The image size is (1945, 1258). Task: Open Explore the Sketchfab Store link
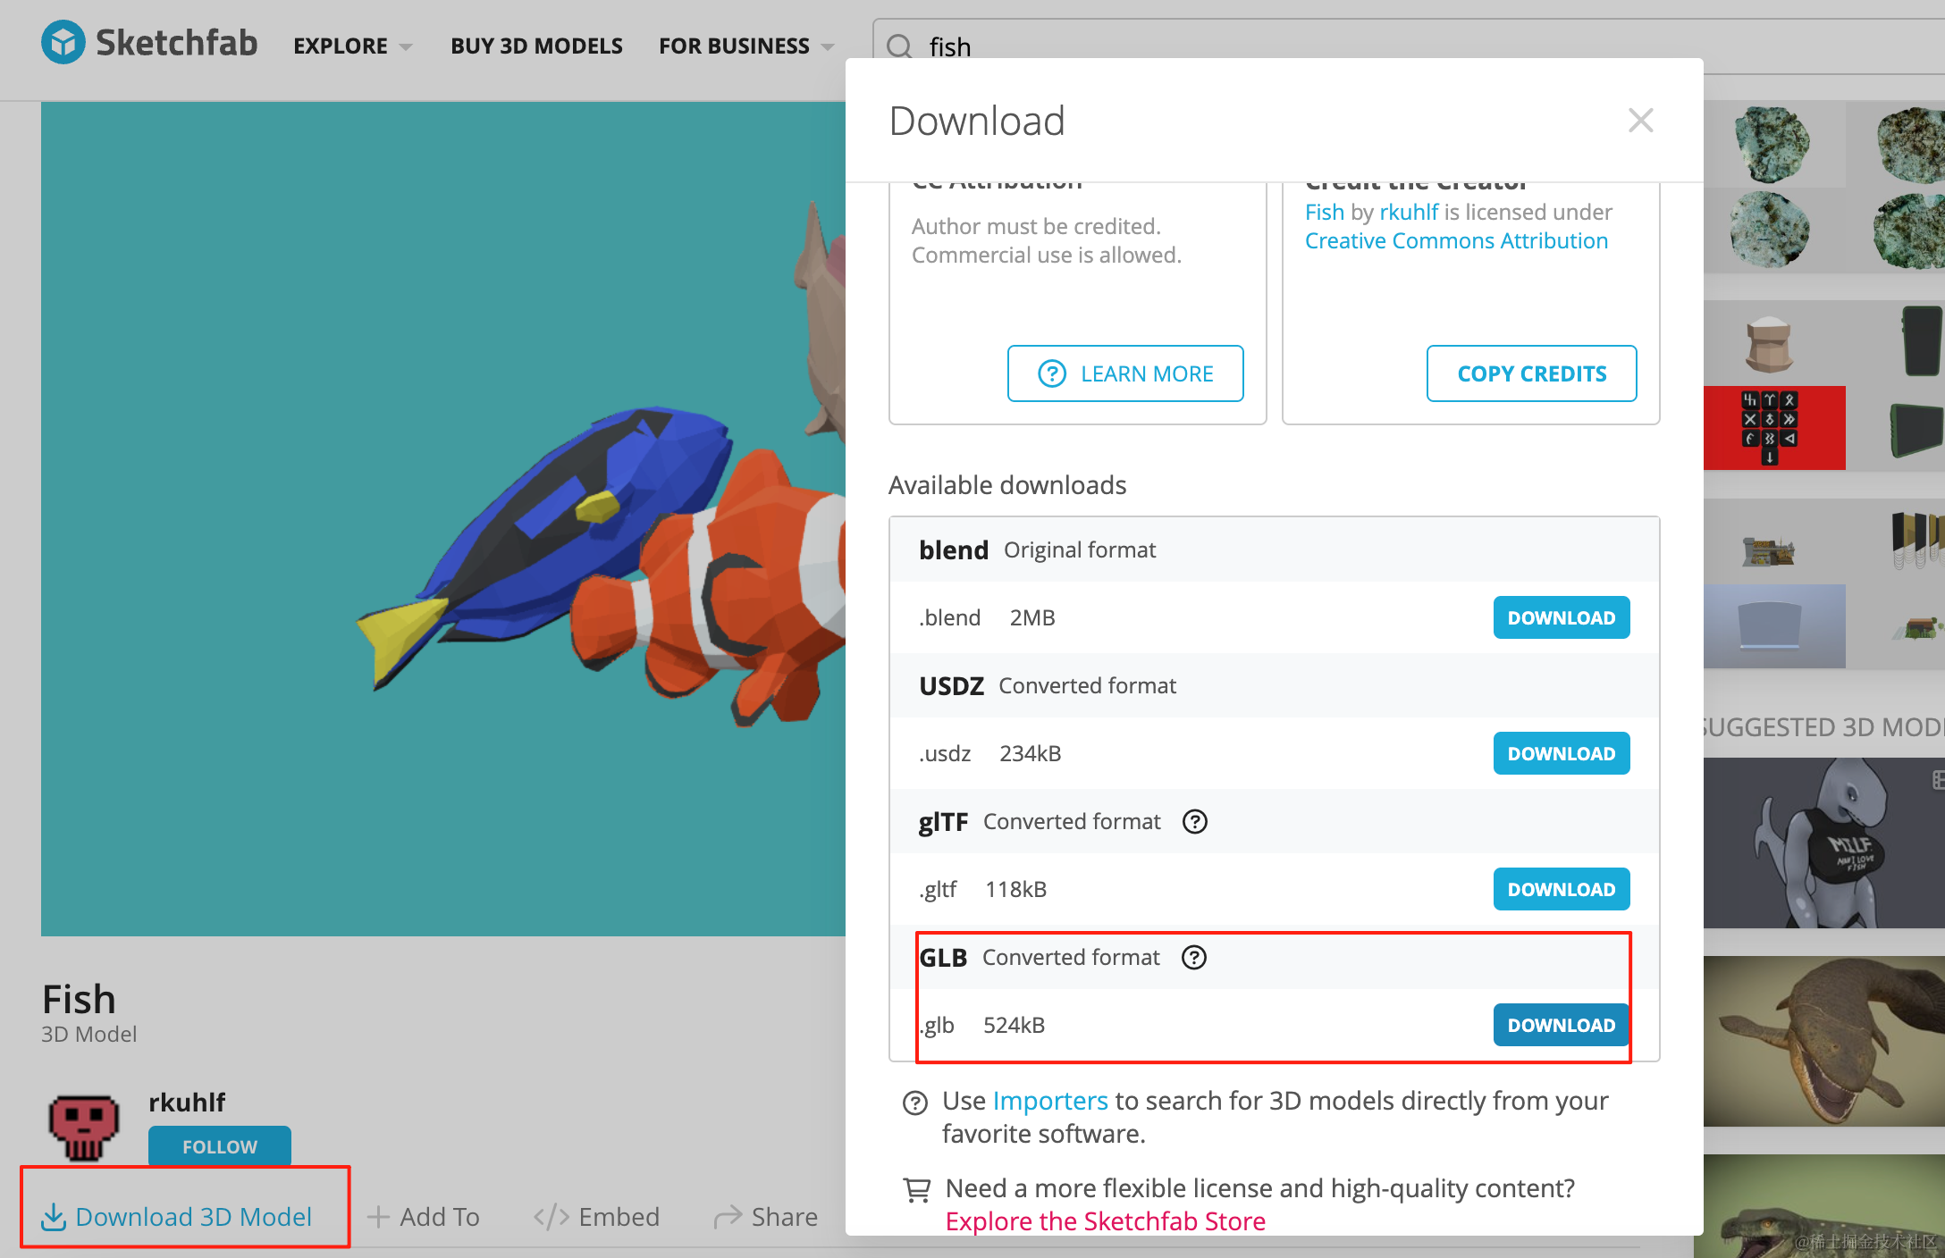pyautogui.click(x=1106, y=1220)
